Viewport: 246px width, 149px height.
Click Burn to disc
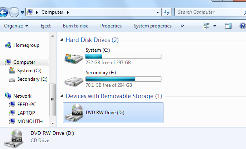pyautogui.click(x=75, y=26)
